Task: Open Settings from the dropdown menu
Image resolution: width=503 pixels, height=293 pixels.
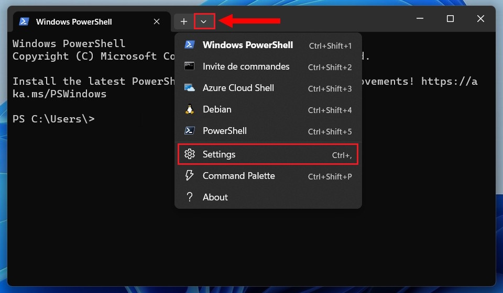Action: coord(268,154)
